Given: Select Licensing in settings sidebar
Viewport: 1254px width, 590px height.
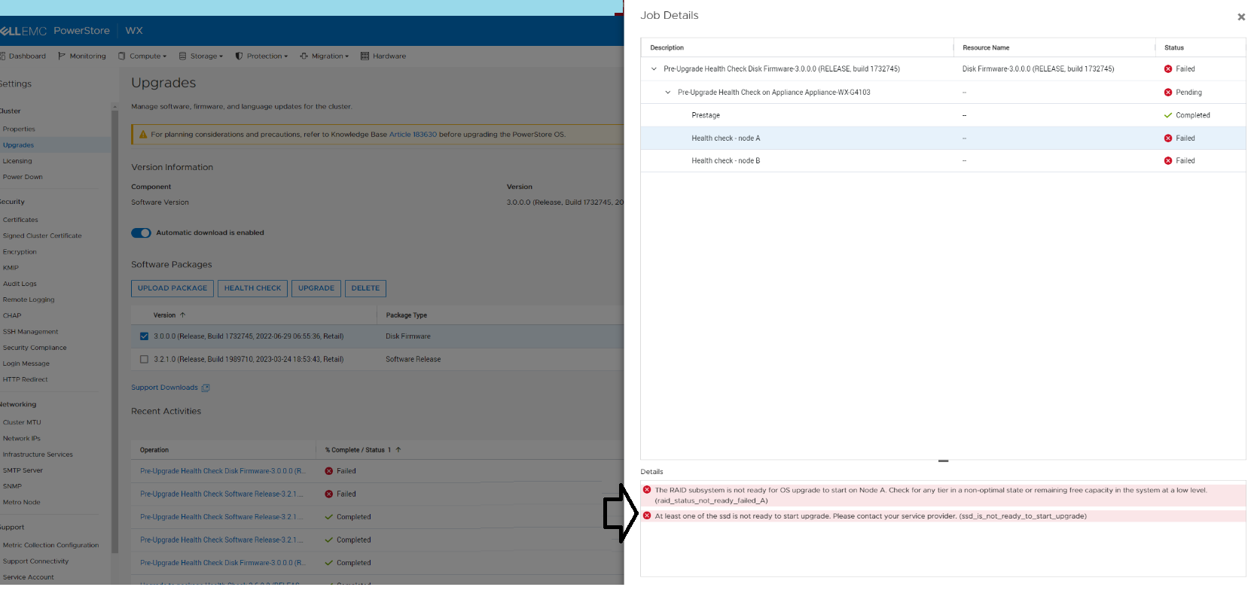Looking at the screenshot, I should pyautogui.click(x=17, y=161).
